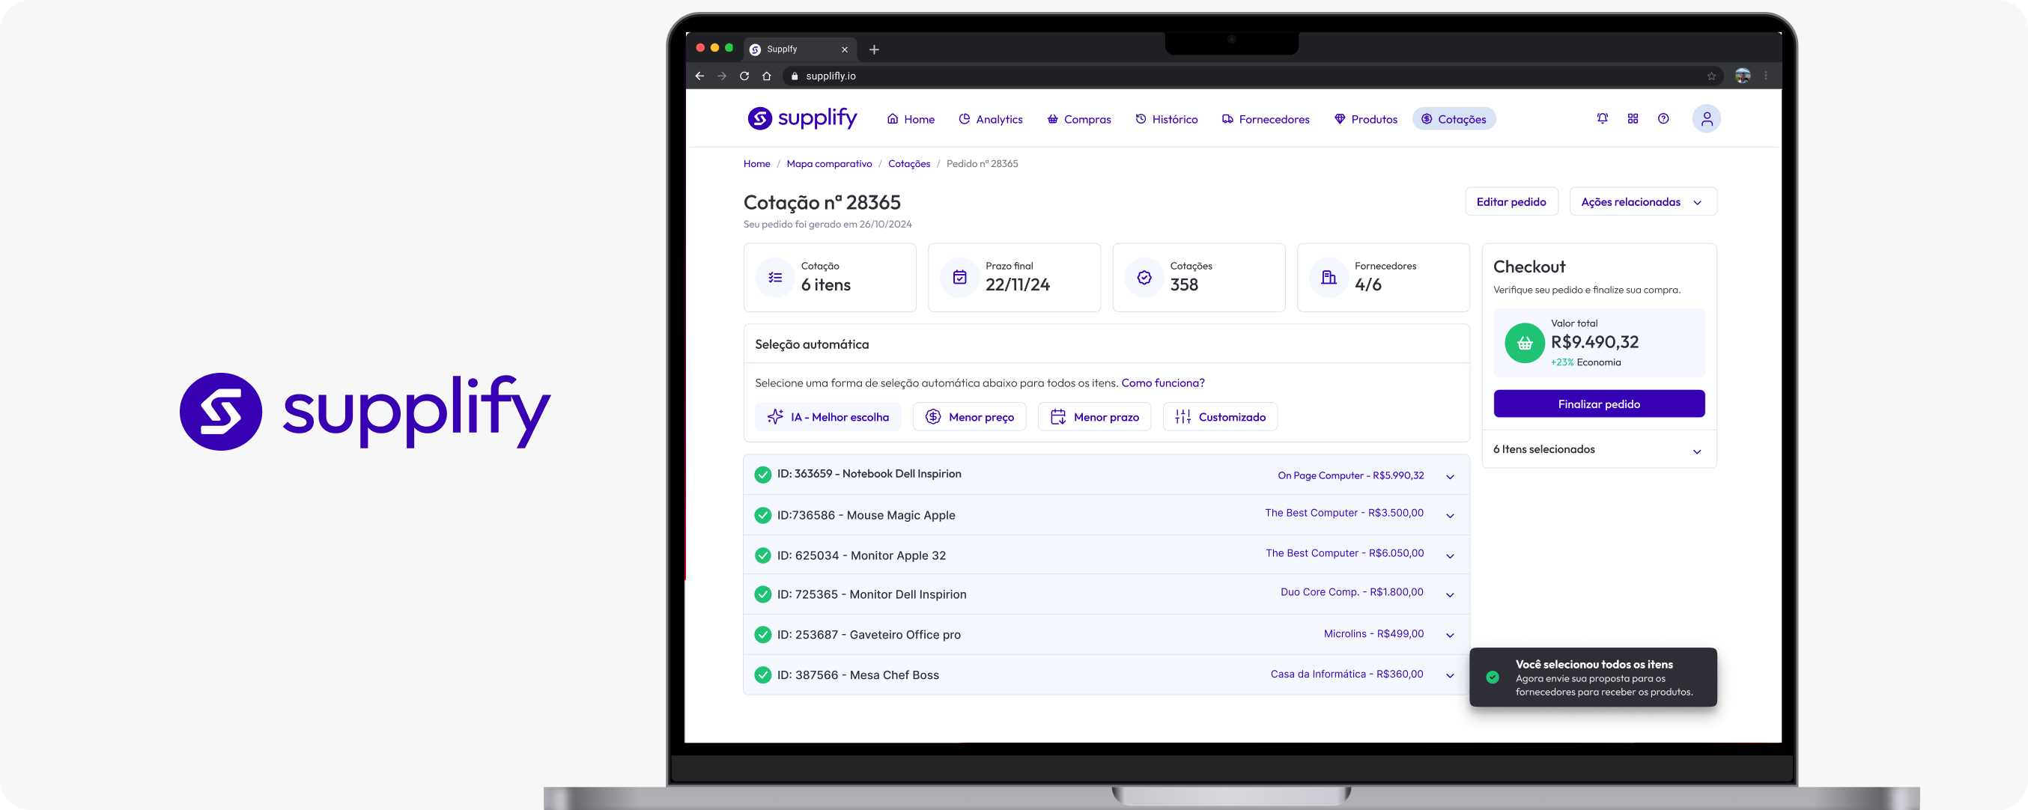
Task: Toggle check on Mouse Magic Apple row
Action: (x=762, y=516)
